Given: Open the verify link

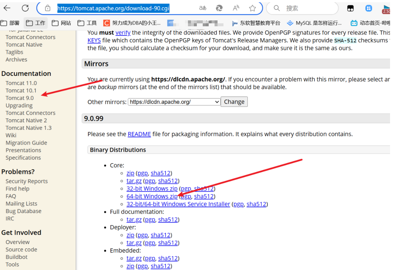Looking at the screenshot, I should pyautogui.click(x=123, y=33).
